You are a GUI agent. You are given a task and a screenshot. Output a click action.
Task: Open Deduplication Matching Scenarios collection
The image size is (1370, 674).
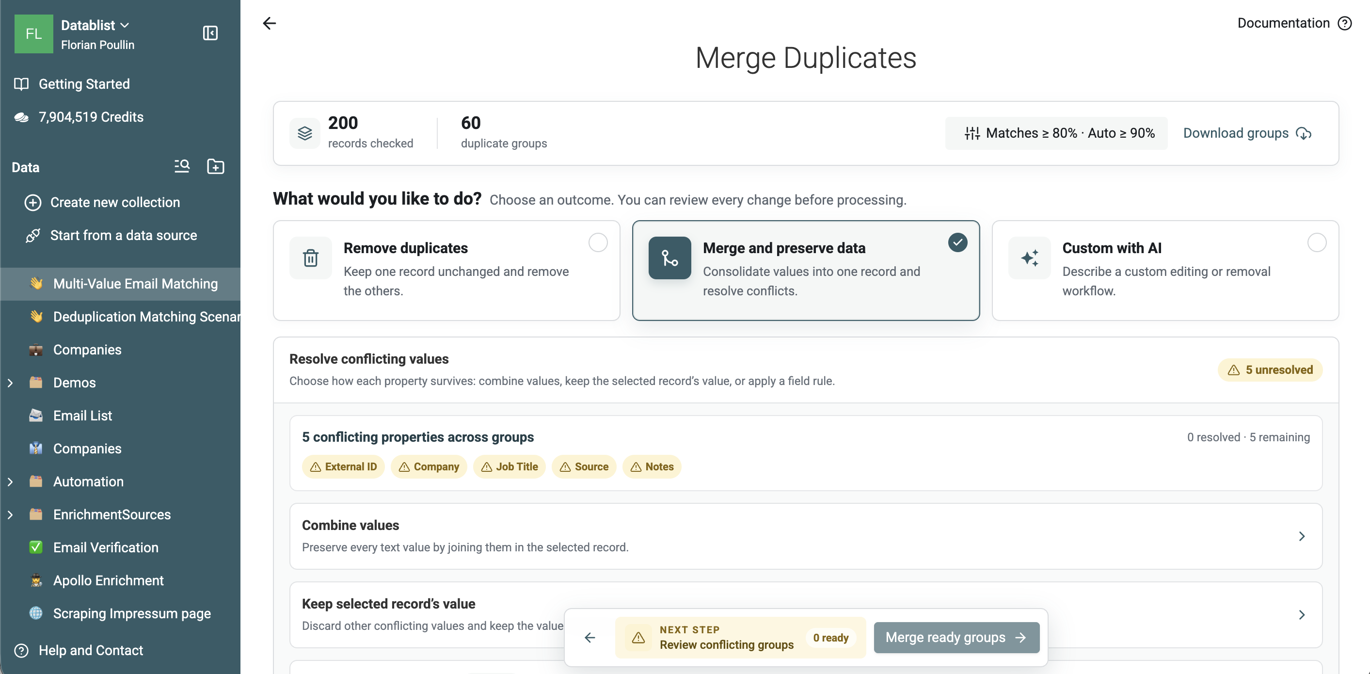click(120, 317)
